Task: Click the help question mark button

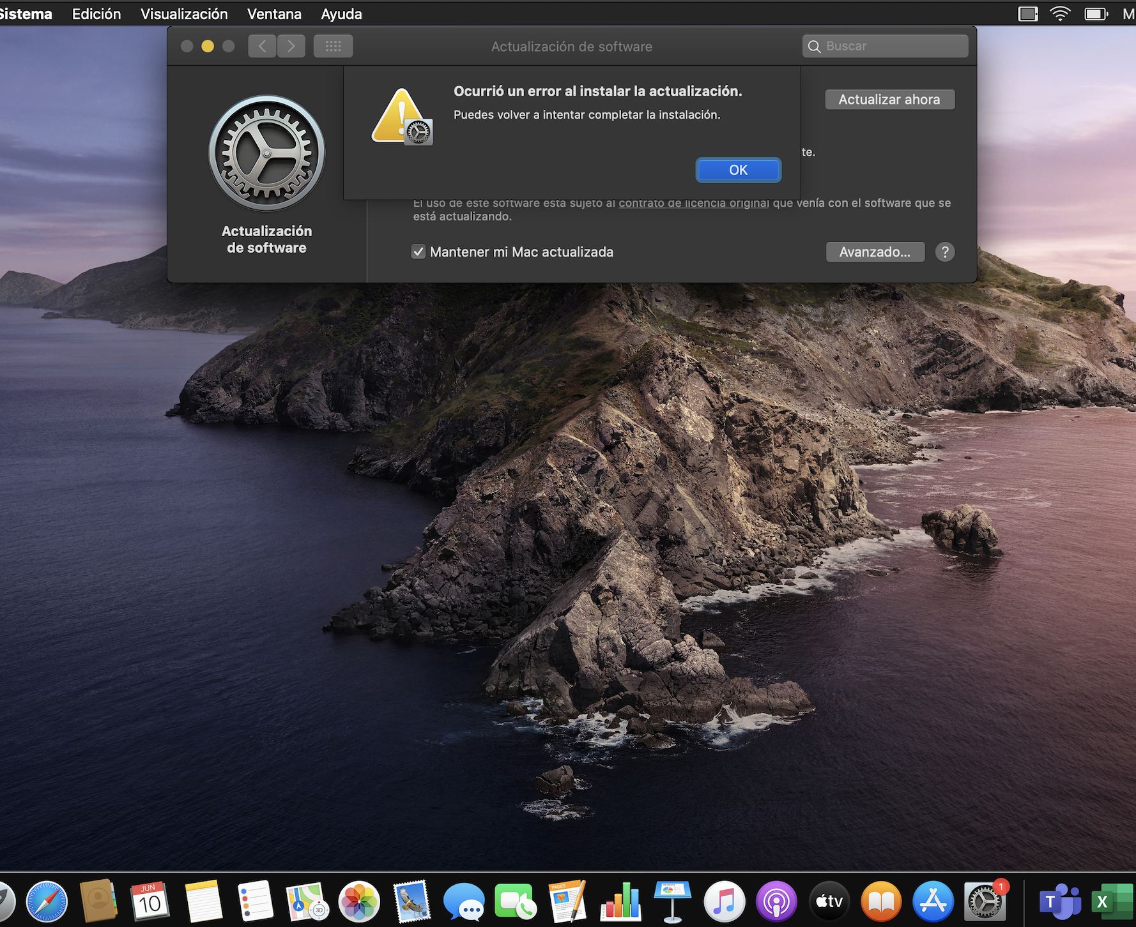Action: [944, 252]
